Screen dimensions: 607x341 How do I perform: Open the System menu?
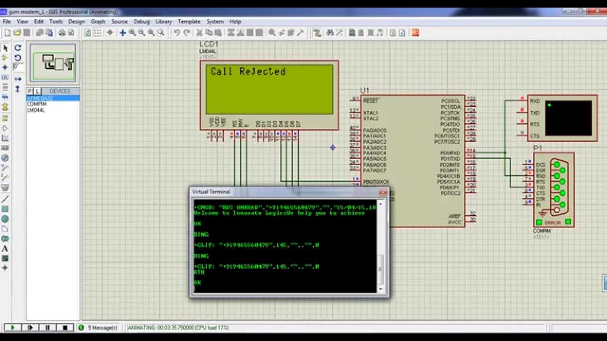click(x=215, y=21)
